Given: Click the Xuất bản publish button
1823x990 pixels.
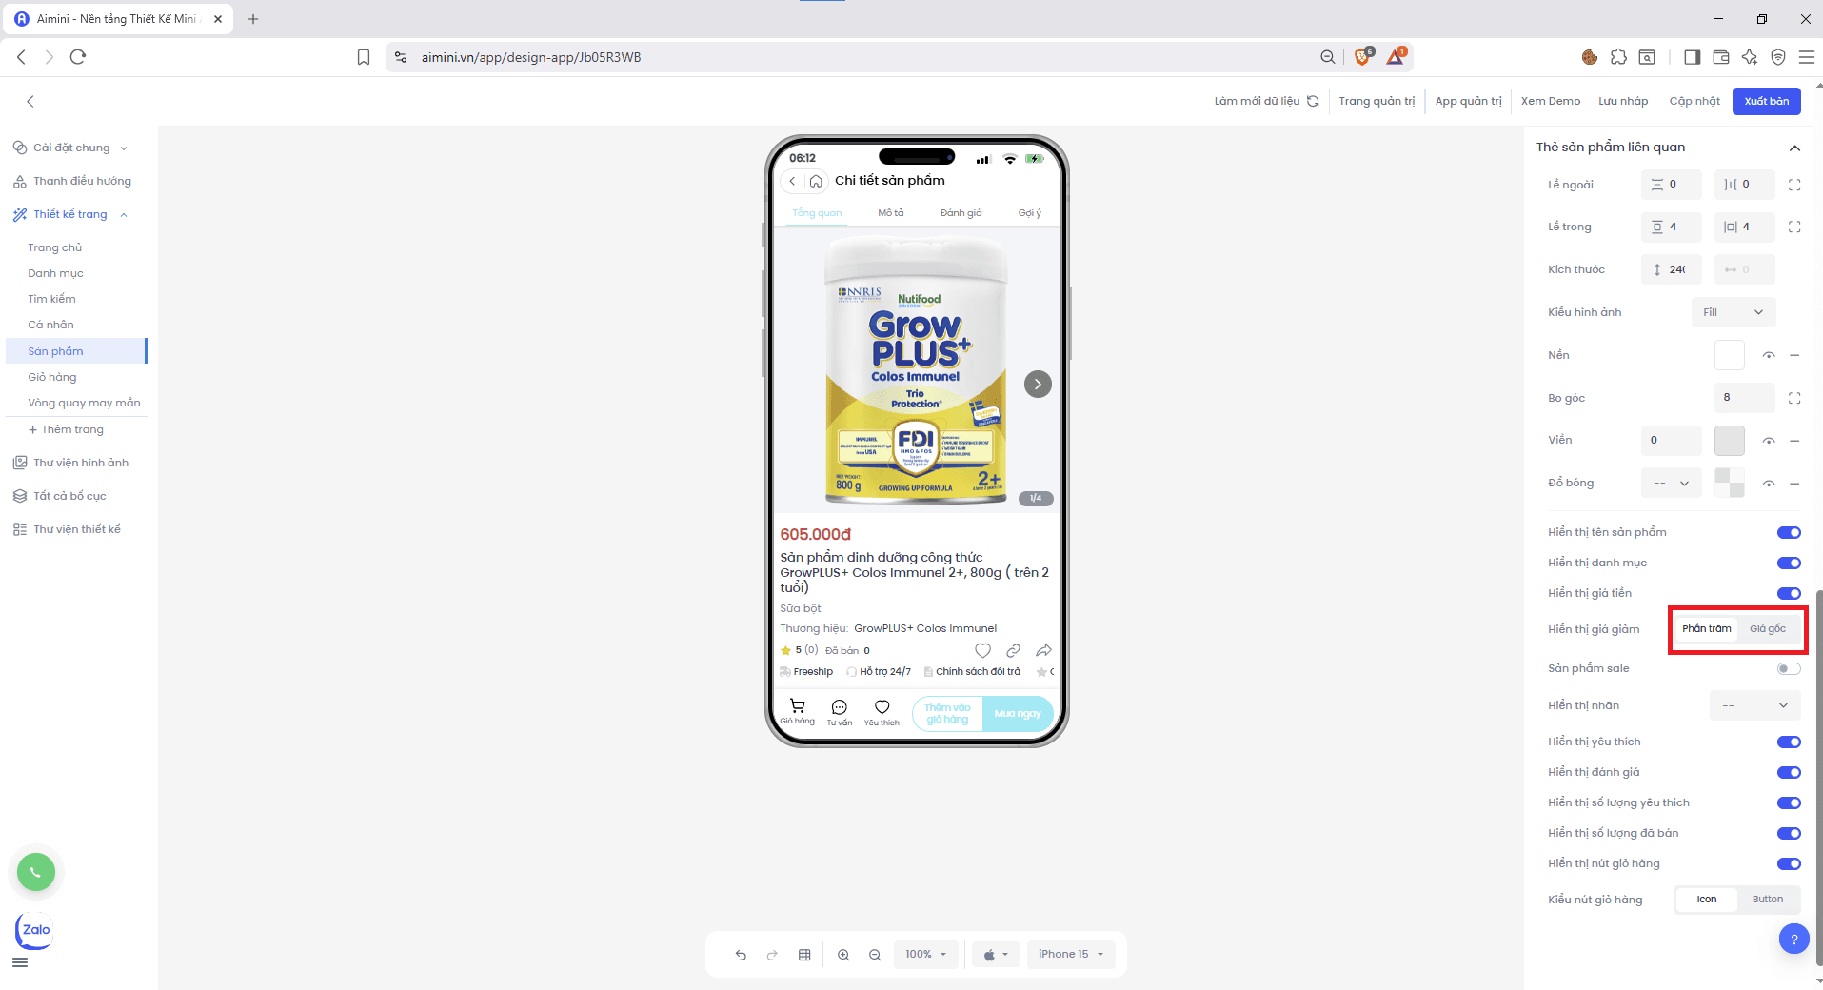Looking at the screenshot, I should tap(1766, 101).
